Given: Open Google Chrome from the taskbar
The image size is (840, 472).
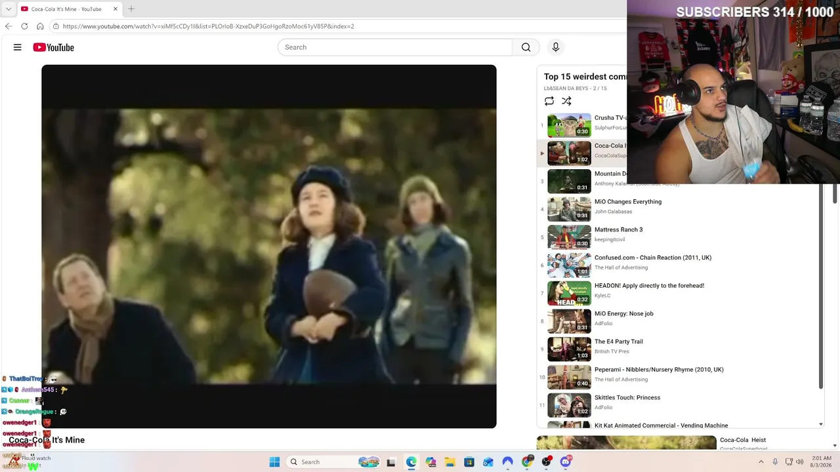Looking at the screenshot, I should 527,462.
